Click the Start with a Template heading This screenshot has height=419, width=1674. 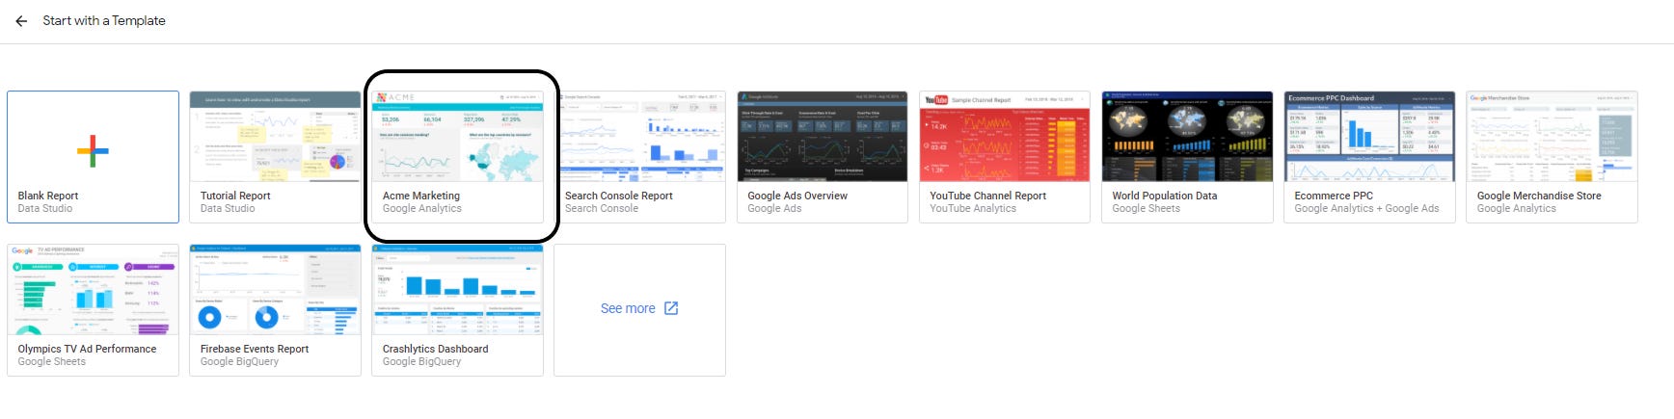[104, 20]
